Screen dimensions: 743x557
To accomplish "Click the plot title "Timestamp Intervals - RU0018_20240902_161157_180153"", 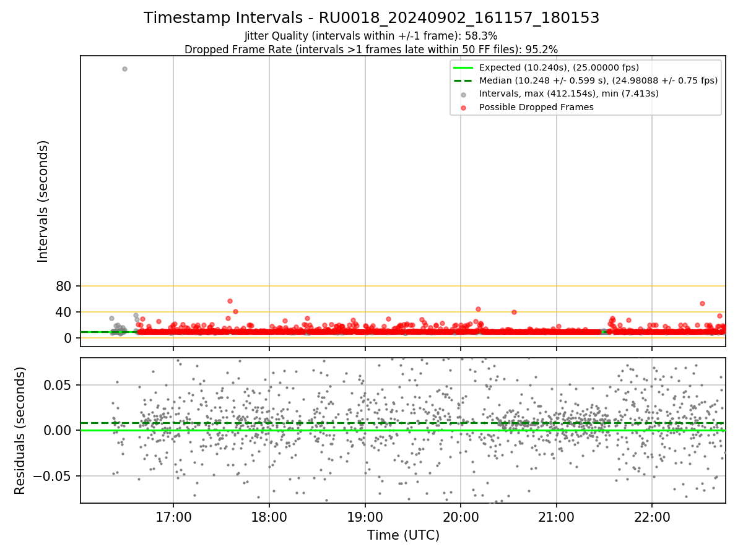I will pyautogui.click(x=371, y=18).
